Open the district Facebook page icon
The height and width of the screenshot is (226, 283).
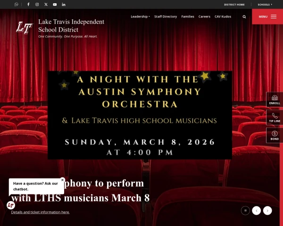click(x=28, y=4)
